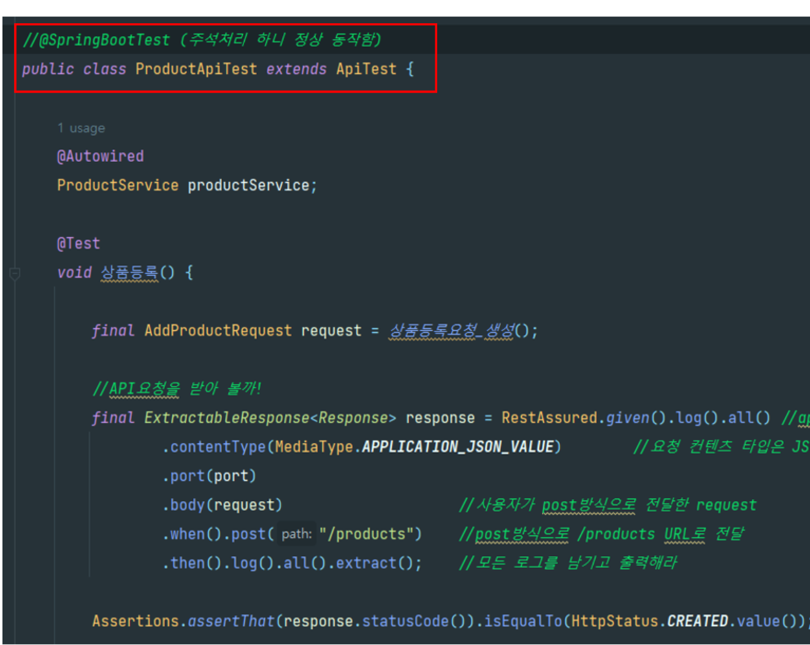Click the public keyword in class declaration
This screenshot has width=810, height=645.
coord(48,69)
